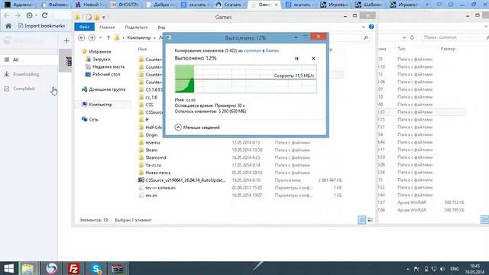Open File Explorer from the taskbar
This screenshot has height=275, width=489.
pos(28,268)
